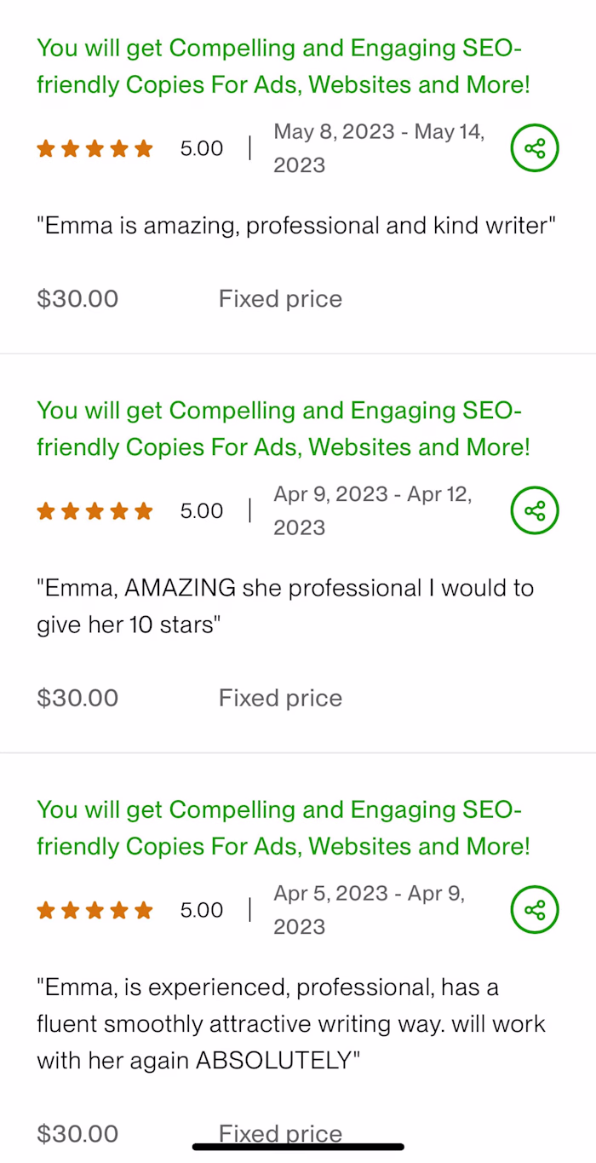Select the "Apr 5, 2023 - Apr 9, 2023" date range
Image resolution: width=596 pixels, height=1163 pixels.
point(369,910)
